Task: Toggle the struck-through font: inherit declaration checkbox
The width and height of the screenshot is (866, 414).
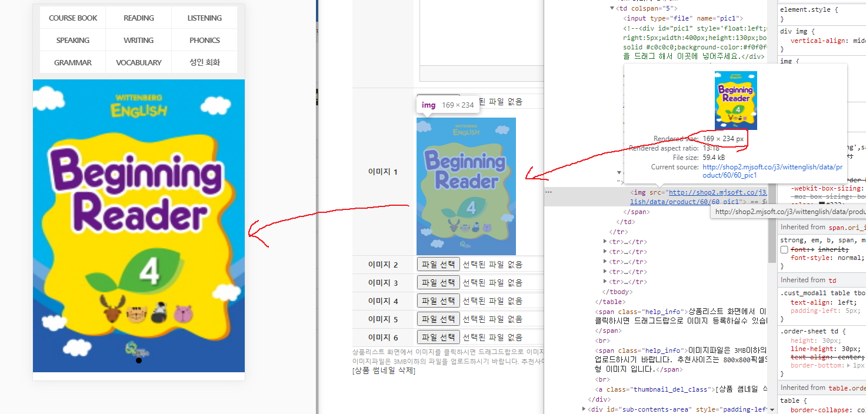Action: coord(784,250)
